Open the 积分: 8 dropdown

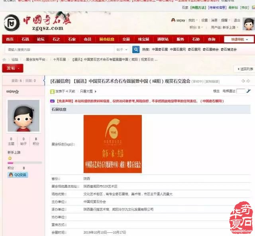click(x=196, y=28)
